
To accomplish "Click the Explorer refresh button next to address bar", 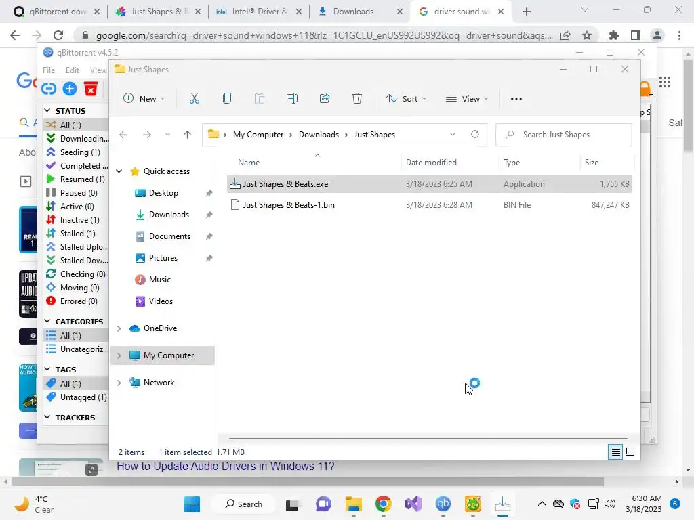I will click(475, 135).
